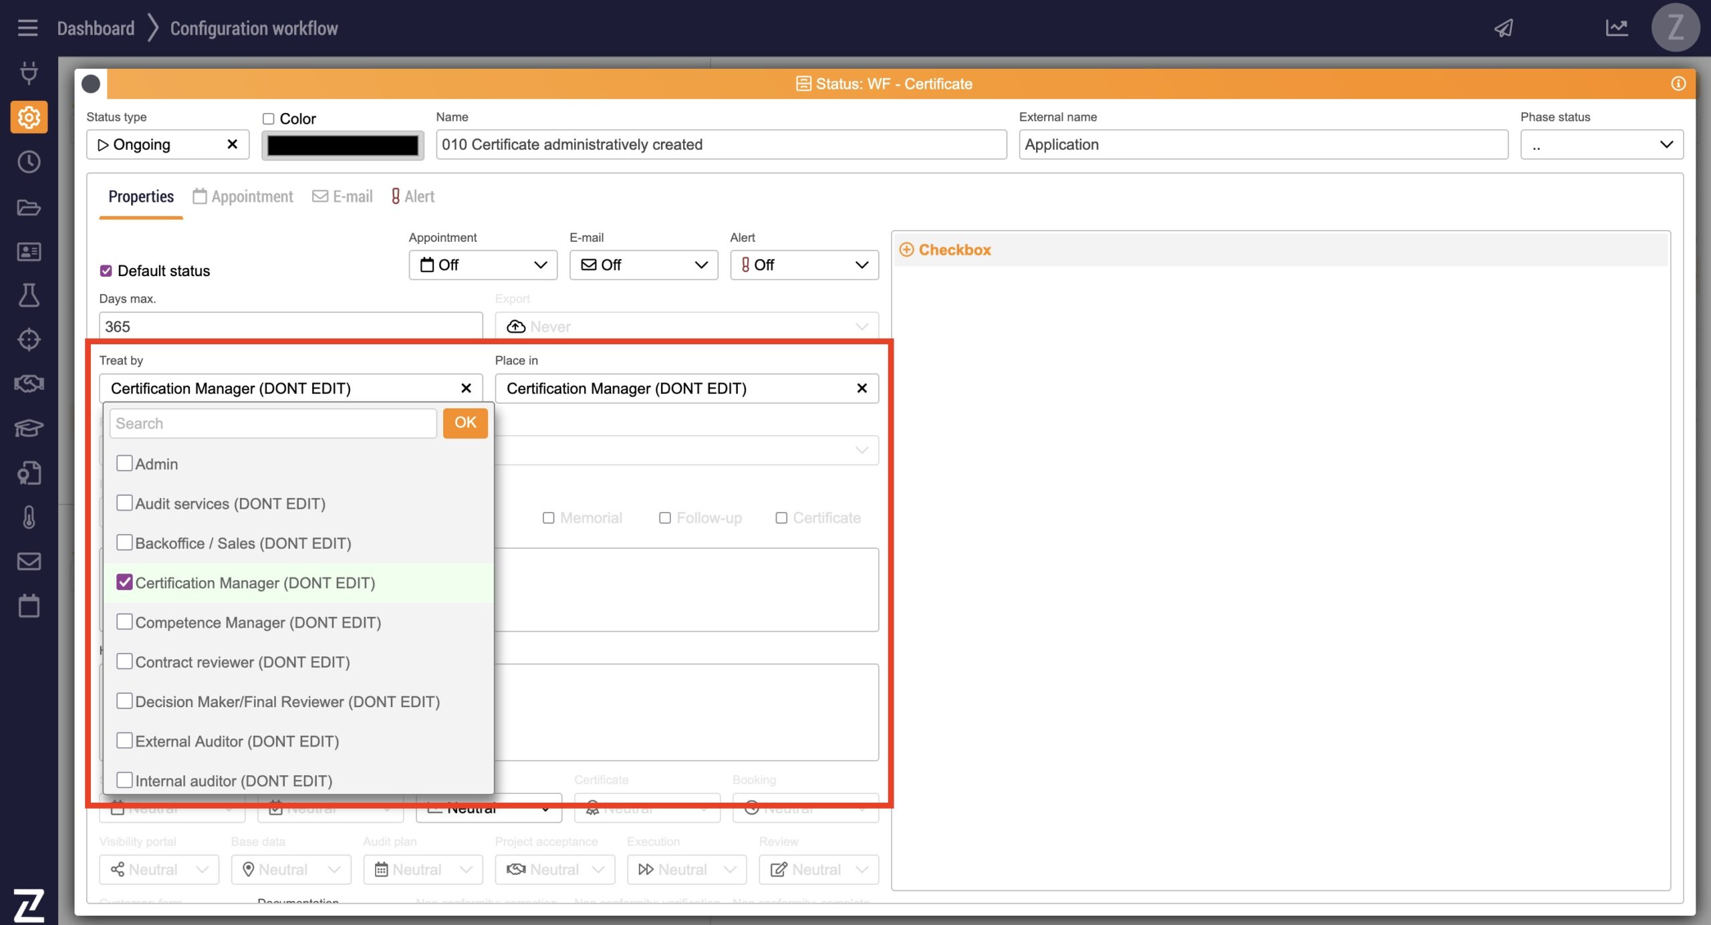Open the graduation cap sidebar icon
1711x925 pixels.
tap(29, 428)
